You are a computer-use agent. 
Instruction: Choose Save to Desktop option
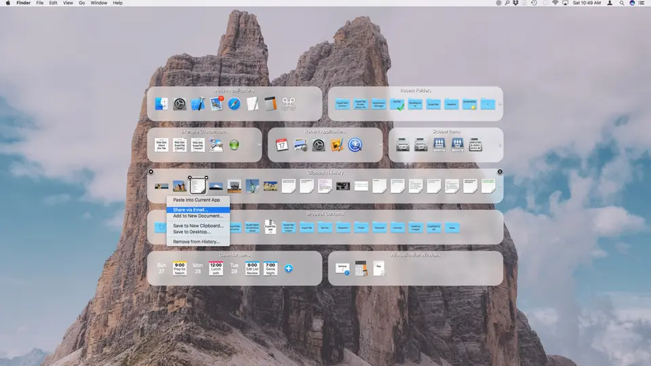(x=191, y=232)
